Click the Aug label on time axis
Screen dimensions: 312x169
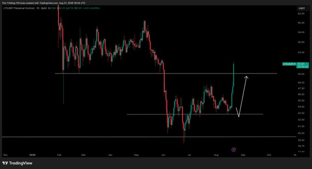(x=216, y=155)
